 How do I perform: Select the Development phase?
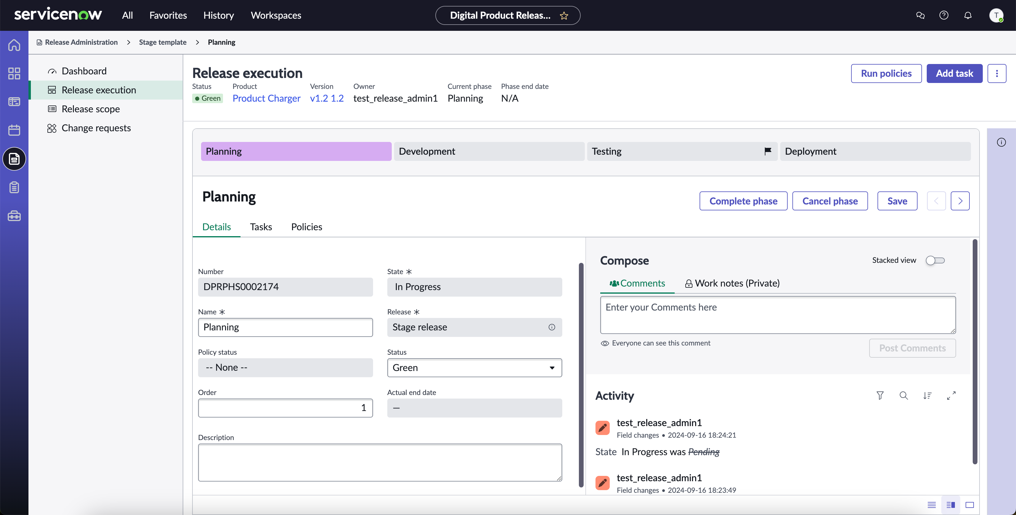pos(489,151)
